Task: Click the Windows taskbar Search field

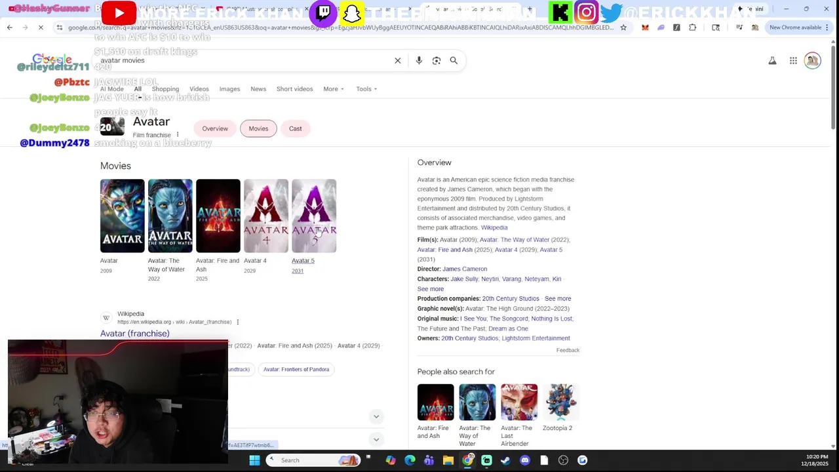Action: [x=313, y=460]
